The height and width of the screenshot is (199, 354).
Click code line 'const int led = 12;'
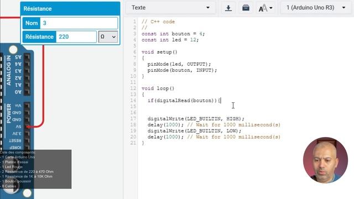170,40
